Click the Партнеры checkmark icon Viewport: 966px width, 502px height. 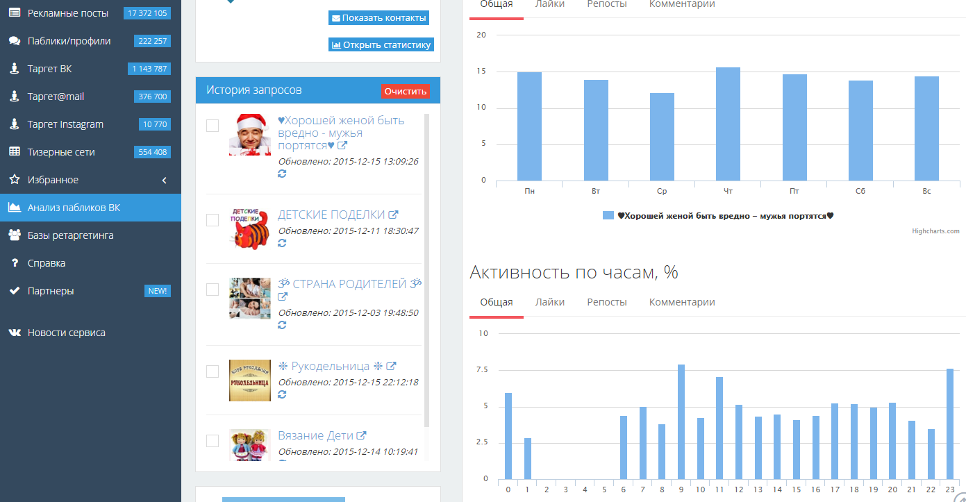point(14,291)
